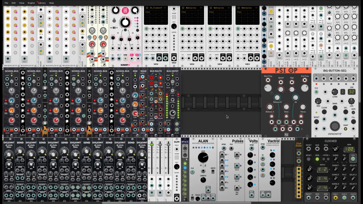363x204 pixels.
Task: Click the PSI OP Waves knob
Action: (303, 107)
